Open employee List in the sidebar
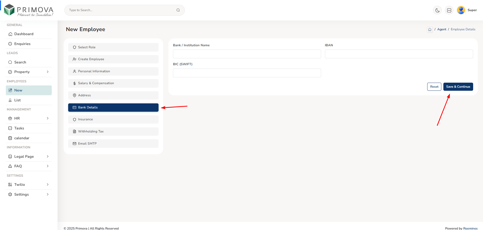The width and height of the screenshot is (483, 230). coord(17,100)
